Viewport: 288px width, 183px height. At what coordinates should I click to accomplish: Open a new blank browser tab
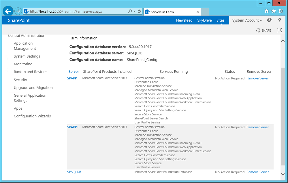click(x=205, y=12)
